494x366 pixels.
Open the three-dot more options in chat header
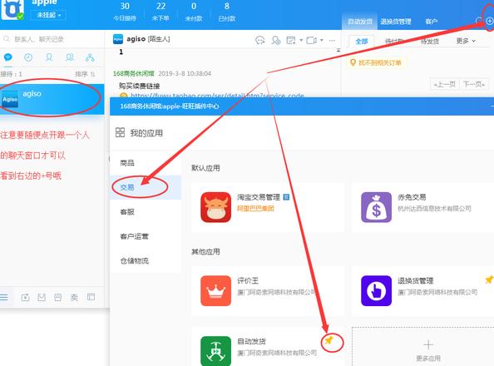pyautogui.click(x=332, y=40)
